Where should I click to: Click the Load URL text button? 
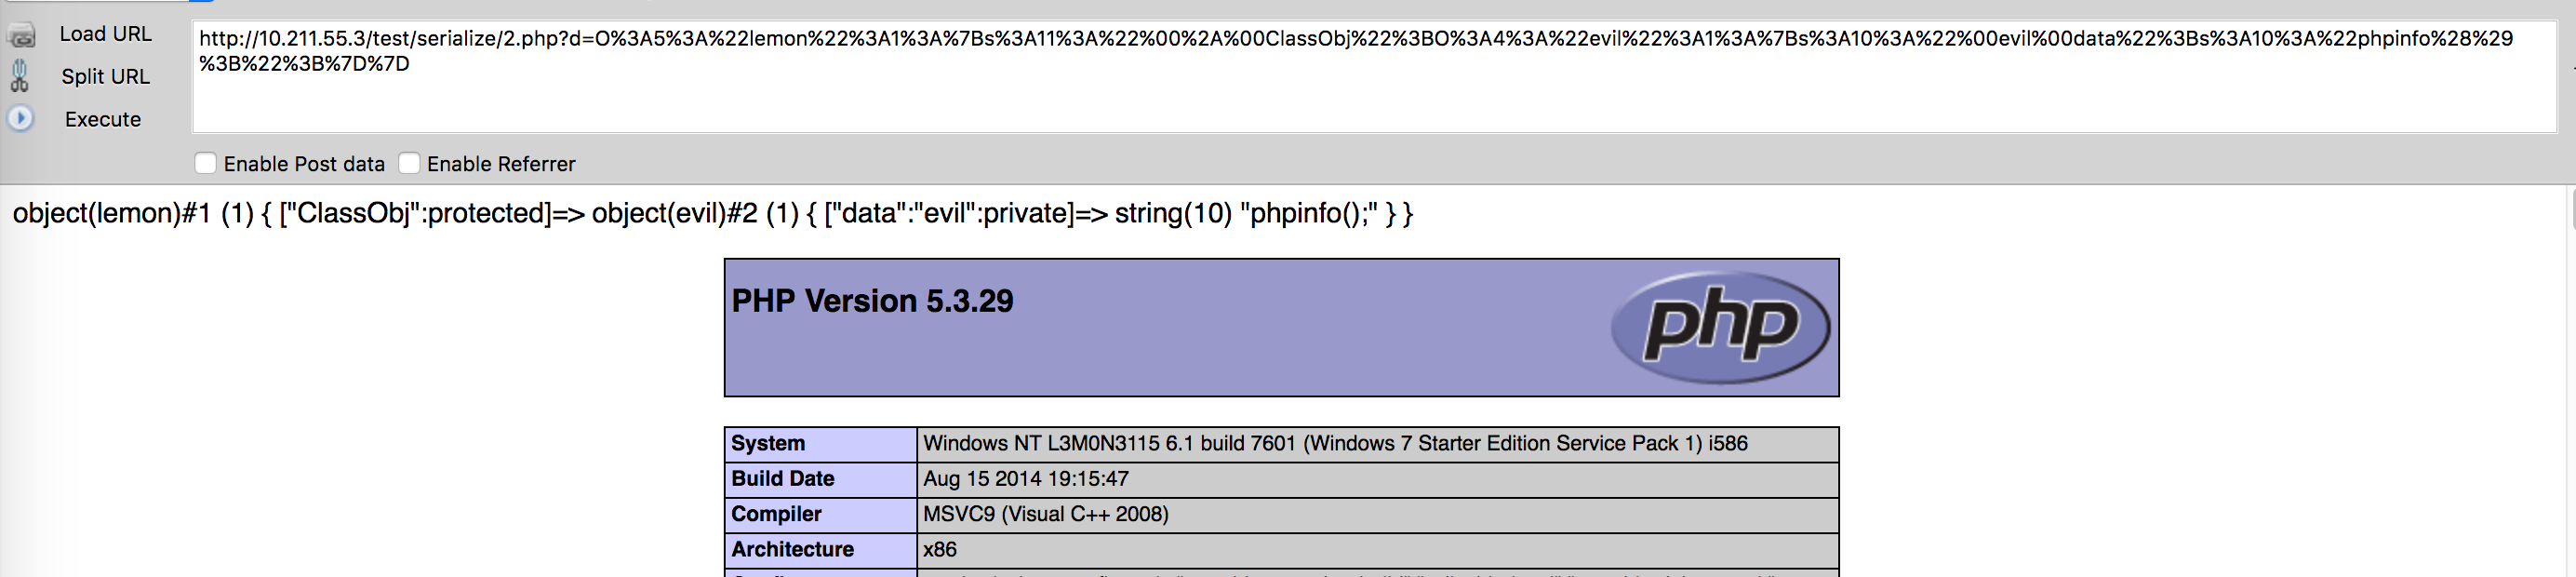[x=105, y=34]
